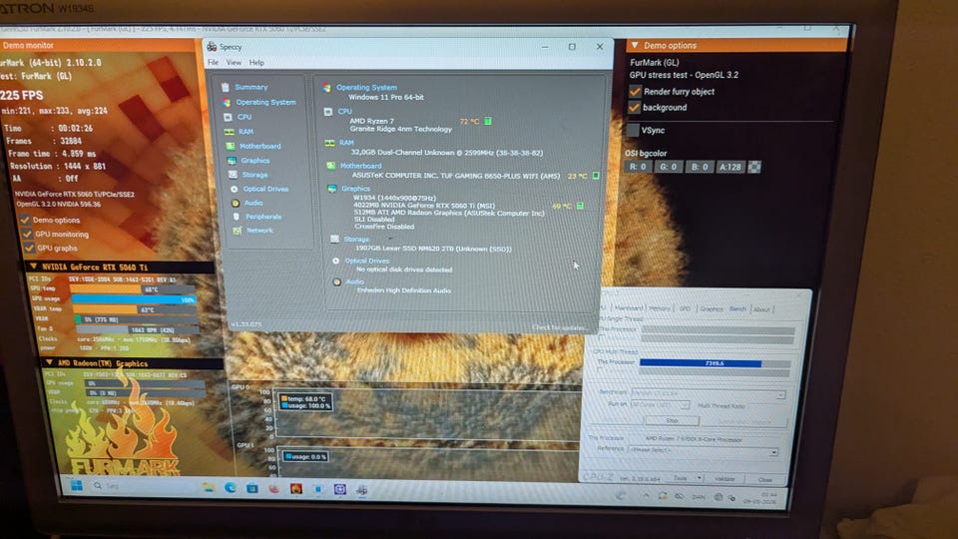This screenshot has width=958, height=539.
Task: Click the motherboard temperature indicator beside 23 °C
Action: 596,176
